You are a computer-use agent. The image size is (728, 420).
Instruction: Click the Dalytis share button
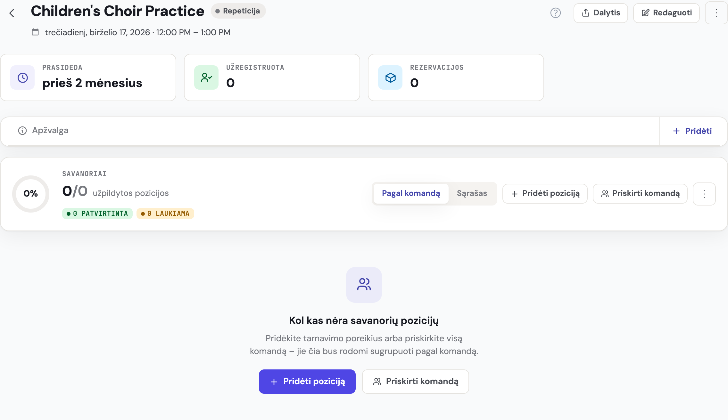coord(600,13)
